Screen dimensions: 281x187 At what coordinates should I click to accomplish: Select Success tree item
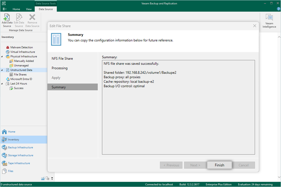(19, 88)
